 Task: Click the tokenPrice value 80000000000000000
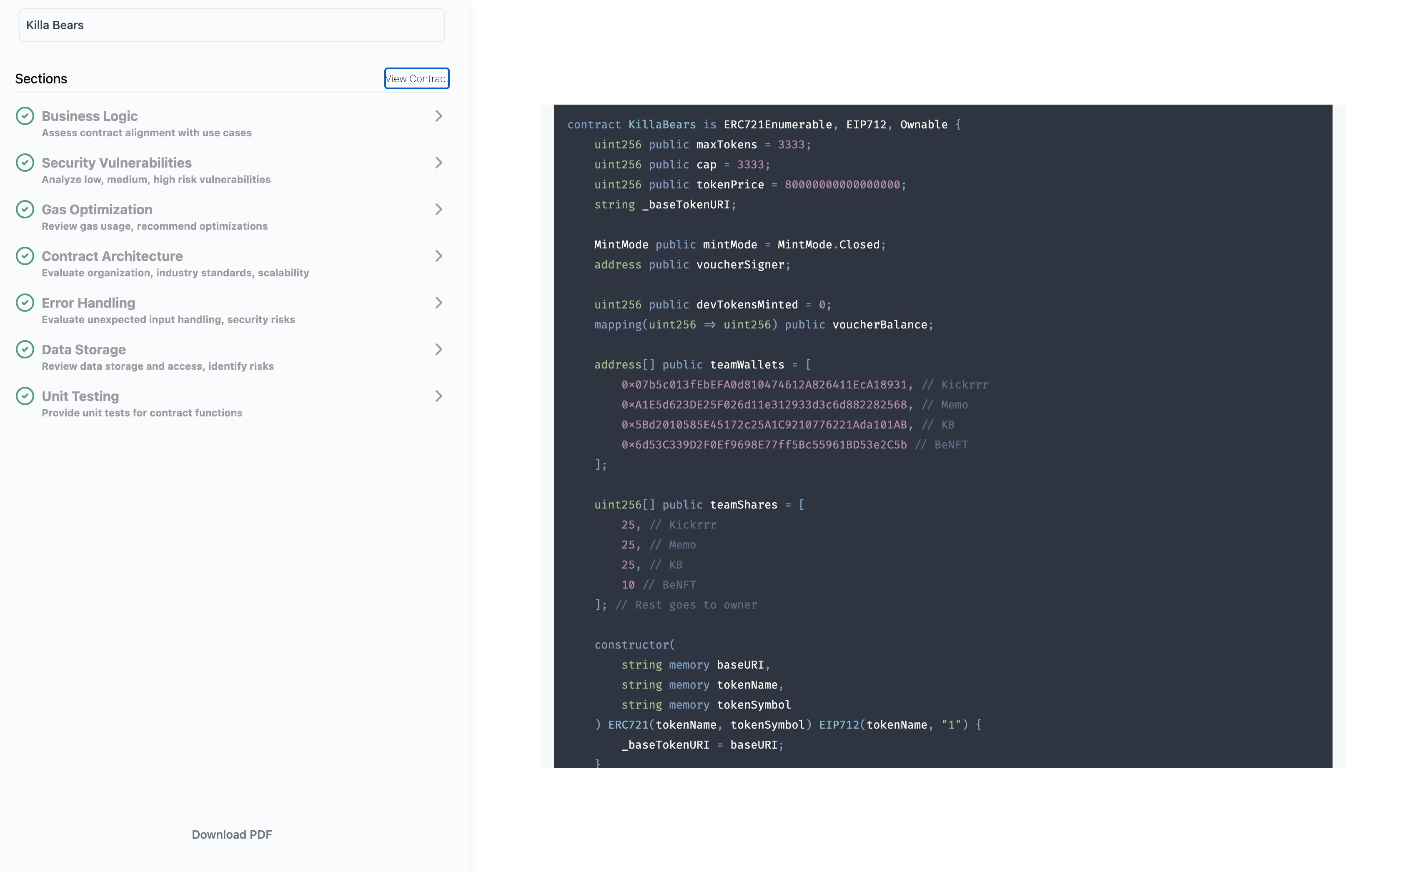pyautogui.click(x=842, y=185)
